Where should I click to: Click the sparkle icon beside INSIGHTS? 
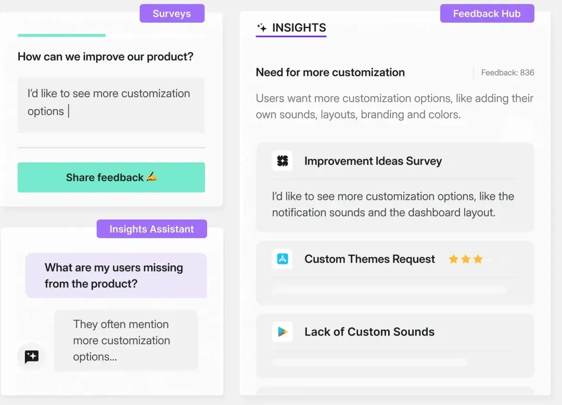[262, 27]
